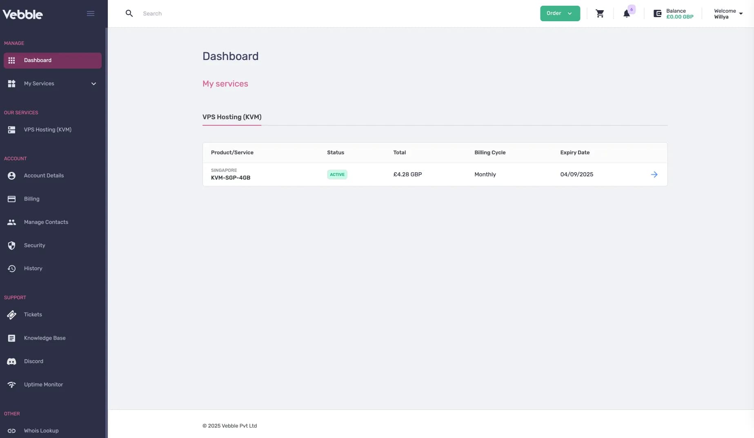This screenshot has height=438, width=754.
Task: Click in the Search input field
Action: click(x=245, y=13)
